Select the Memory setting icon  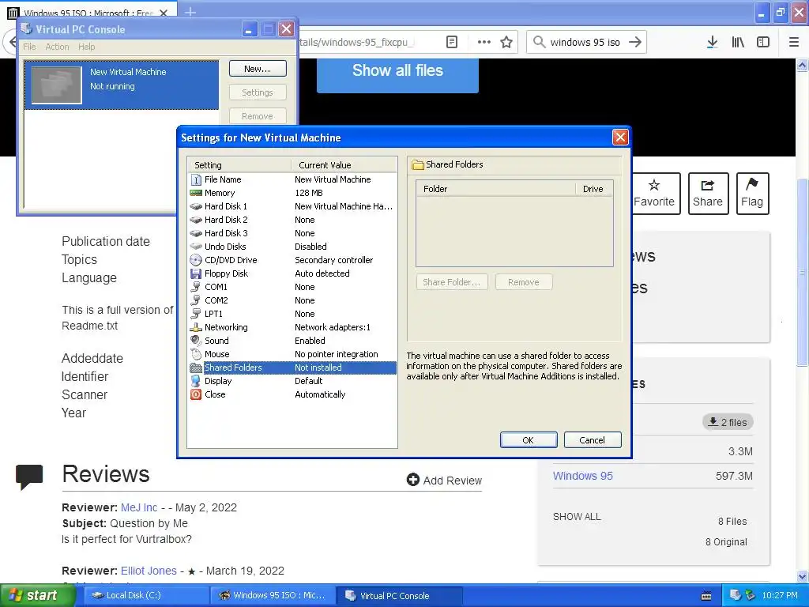pyautogui.click(x=196, y=193)
